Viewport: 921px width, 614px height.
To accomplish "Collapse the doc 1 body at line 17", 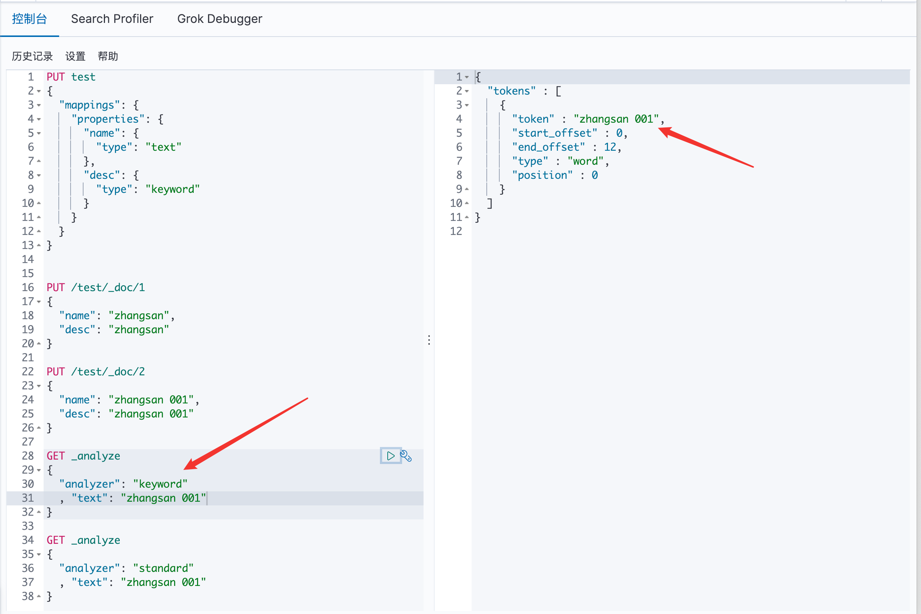I will (x=39, y=302).
